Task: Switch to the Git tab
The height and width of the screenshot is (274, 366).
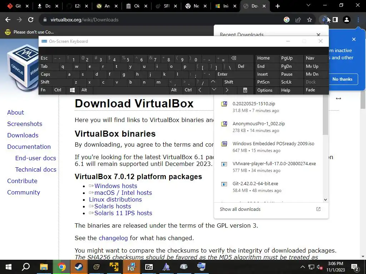Action: click(18, 6)
